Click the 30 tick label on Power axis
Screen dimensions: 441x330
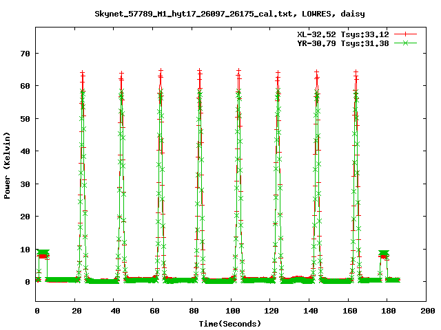(25, 184)
